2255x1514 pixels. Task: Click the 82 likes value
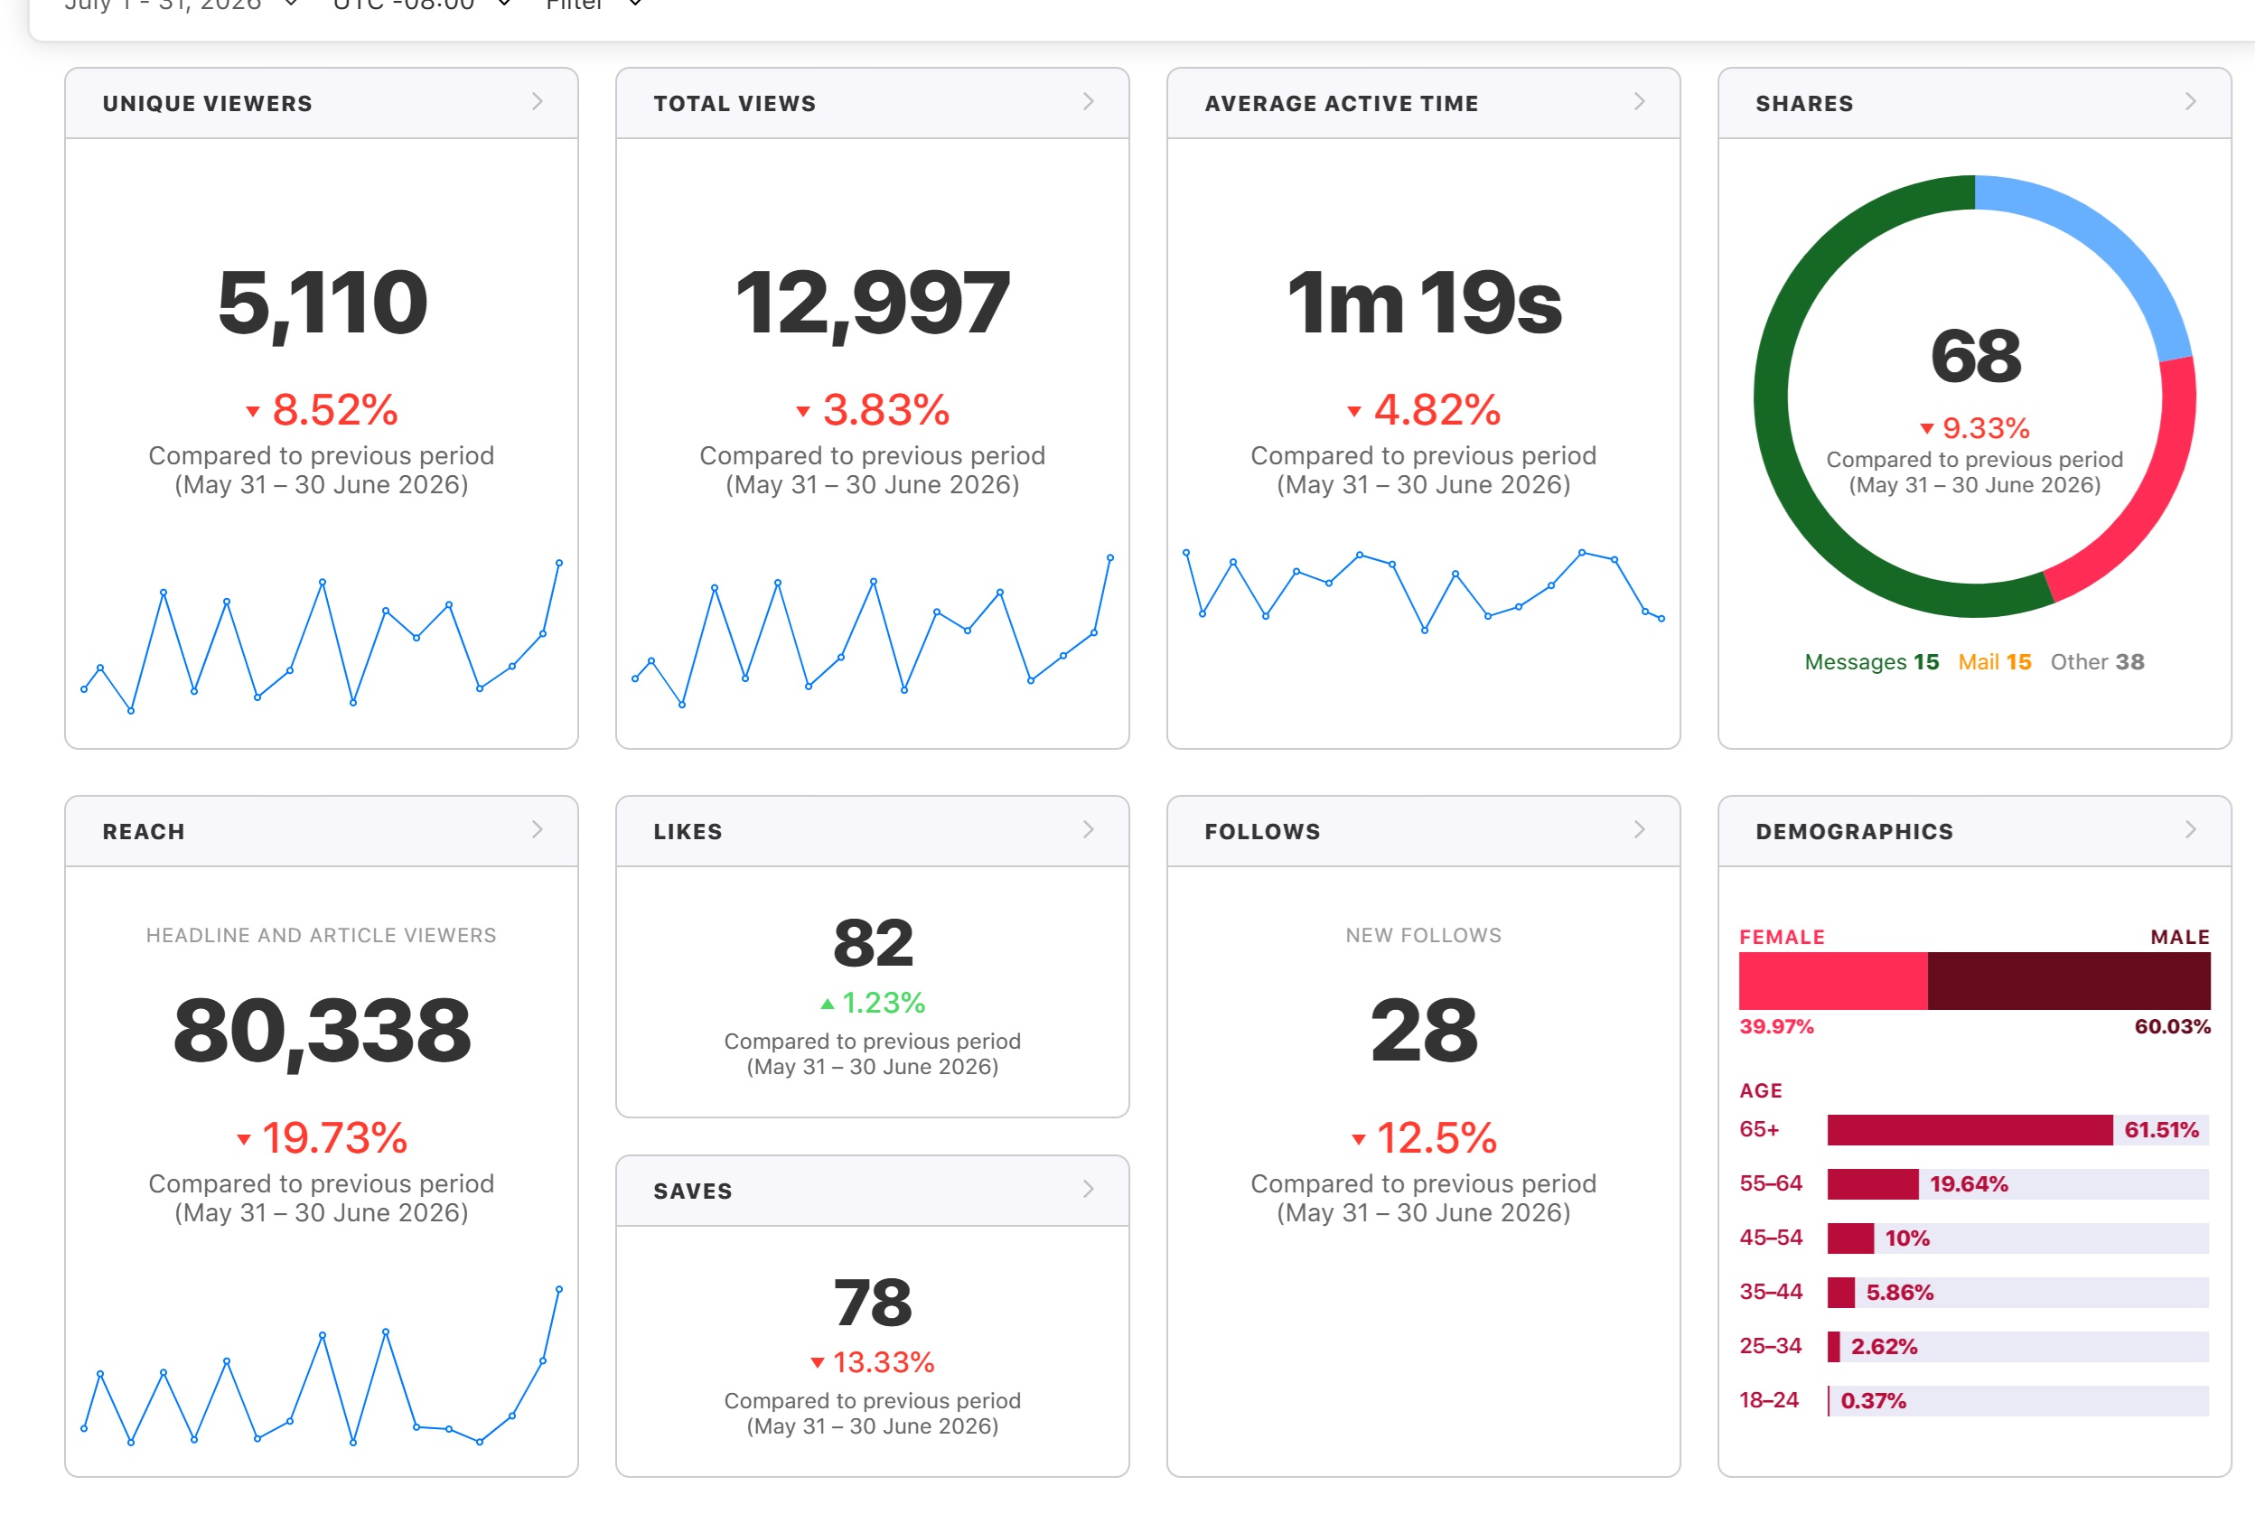coord(873,943)
